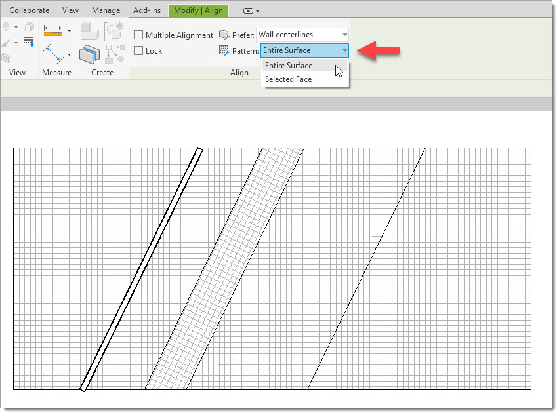Open the Prefer Wall centerlines dropdown
The image size is (559, 415).
click(302, 35)
